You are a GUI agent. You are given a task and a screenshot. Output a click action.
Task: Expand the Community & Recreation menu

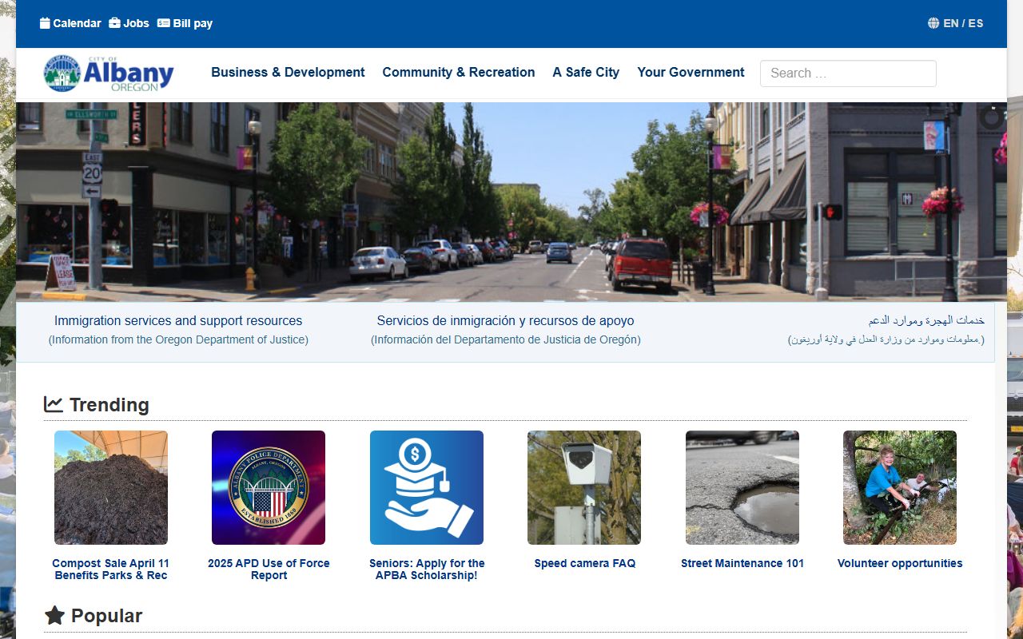point(458,72)
